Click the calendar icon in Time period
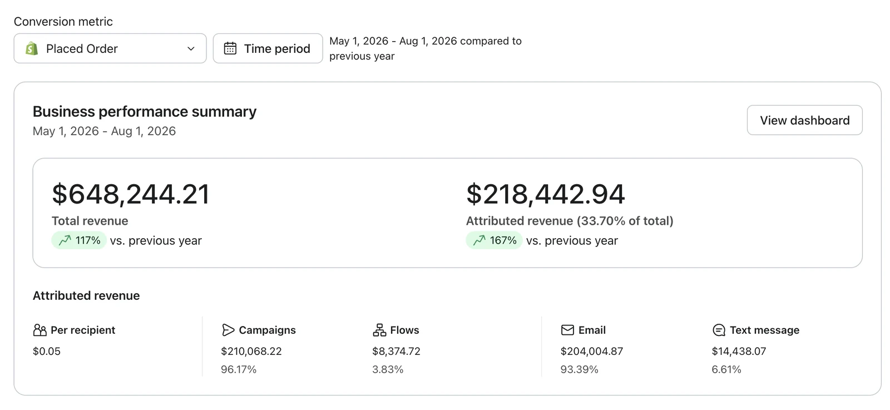The width and height of the screenshot is (890, 410). pyautogui.click(x=230, y=48)
